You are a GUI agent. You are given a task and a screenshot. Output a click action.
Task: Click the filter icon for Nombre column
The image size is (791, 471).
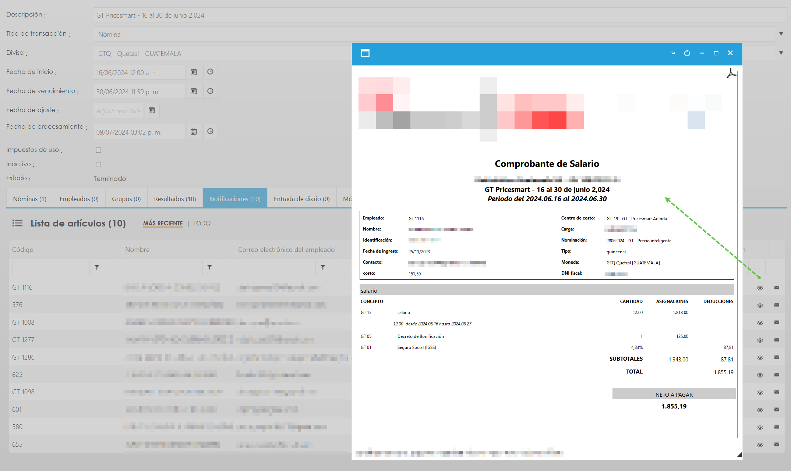click(x=209, y=267)
